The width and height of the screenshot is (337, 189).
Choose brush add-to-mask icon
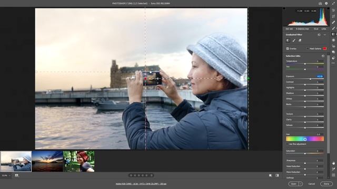294,40
